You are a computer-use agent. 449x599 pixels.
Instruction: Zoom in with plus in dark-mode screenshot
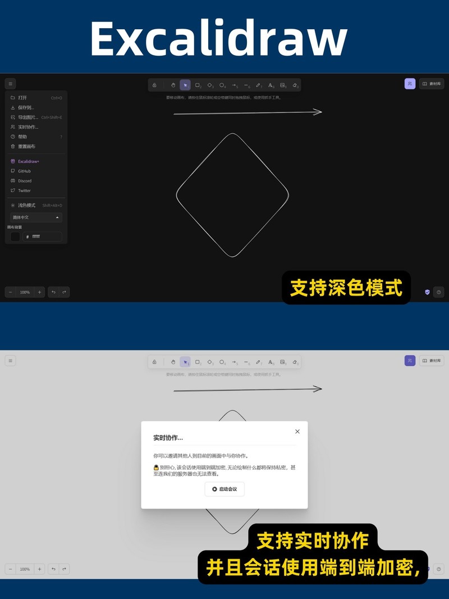(39, 292)
